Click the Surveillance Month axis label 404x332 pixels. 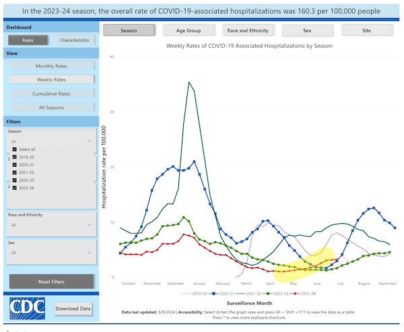249,303
